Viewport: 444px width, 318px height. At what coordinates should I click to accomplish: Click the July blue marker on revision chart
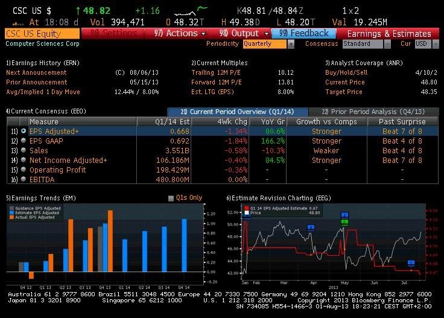point(411,262)
